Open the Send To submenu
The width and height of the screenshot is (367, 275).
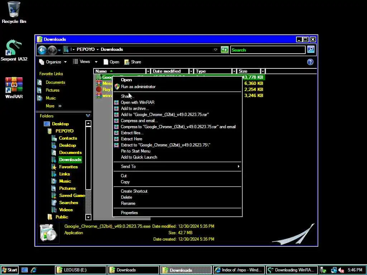click(177, 167)
